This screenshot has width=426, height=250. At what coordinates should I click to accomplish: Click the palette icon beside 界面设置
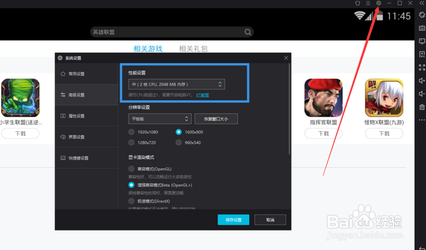(x=63, y=137)
